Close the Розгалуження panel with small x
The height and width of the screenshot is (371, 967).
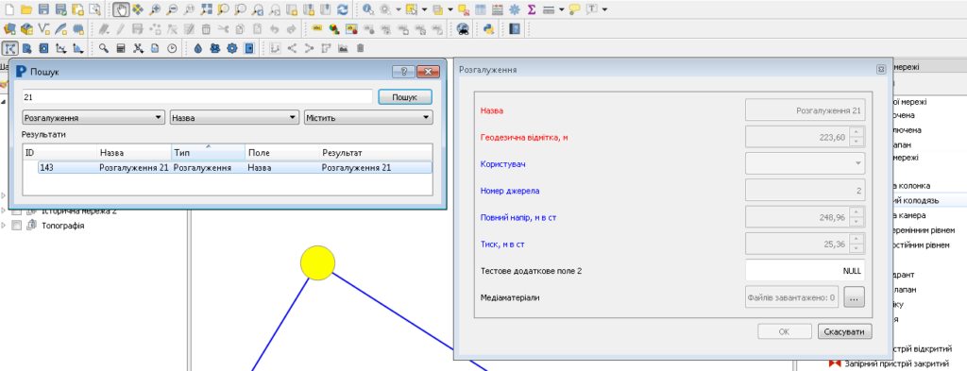pos(881,70)
